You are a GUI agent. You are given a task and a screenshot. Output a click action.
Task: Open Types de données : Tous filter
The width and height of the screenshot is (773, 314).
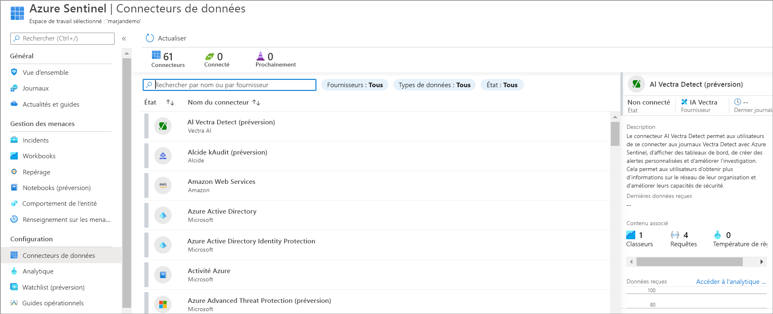434,85
